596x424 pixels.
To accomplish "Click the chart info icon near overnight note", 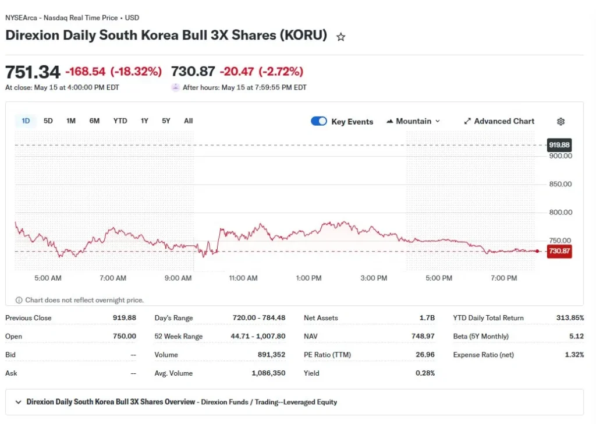I will pyautogui.click(x=19, y=300).
